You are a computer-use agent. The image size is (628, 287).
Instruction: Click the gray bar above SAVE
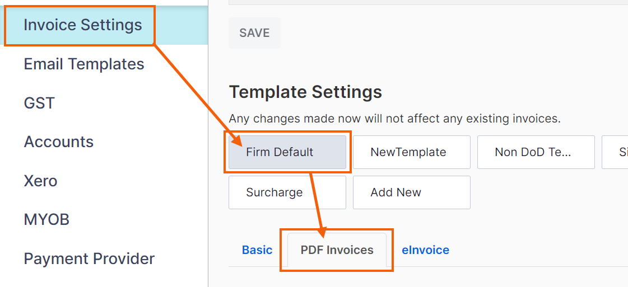[x=428, y=2]
